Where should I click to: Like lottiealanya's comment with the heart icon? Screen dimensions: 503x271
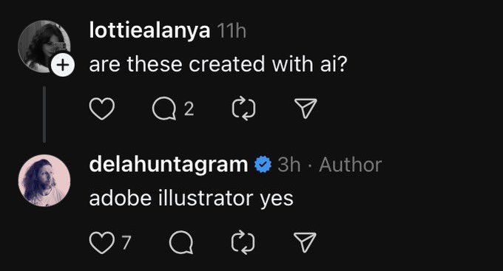coord(101,109)
